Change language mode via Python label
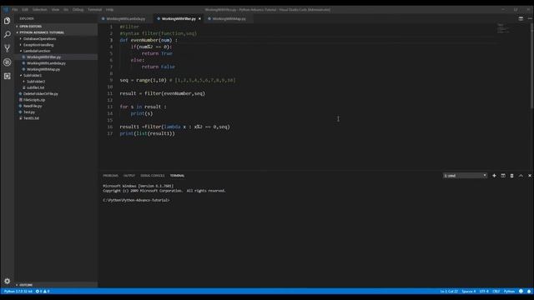 [509, 291]
